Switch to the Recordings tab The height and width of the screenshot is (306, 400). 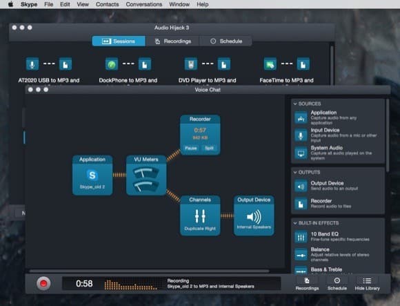tap(172, 41)
